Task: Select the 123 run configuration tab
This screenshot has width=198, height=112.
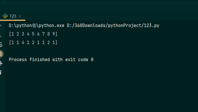Action: pos(13,16)
